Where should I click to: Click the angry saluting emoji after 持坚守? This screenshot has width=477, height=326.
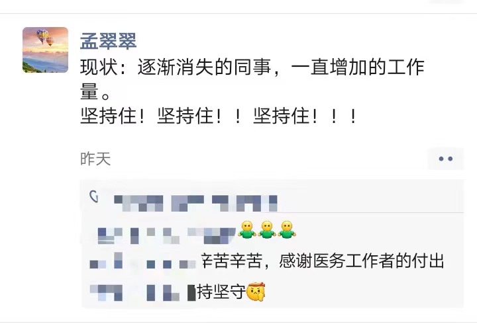pyautogui.click(x=256, y=292)
